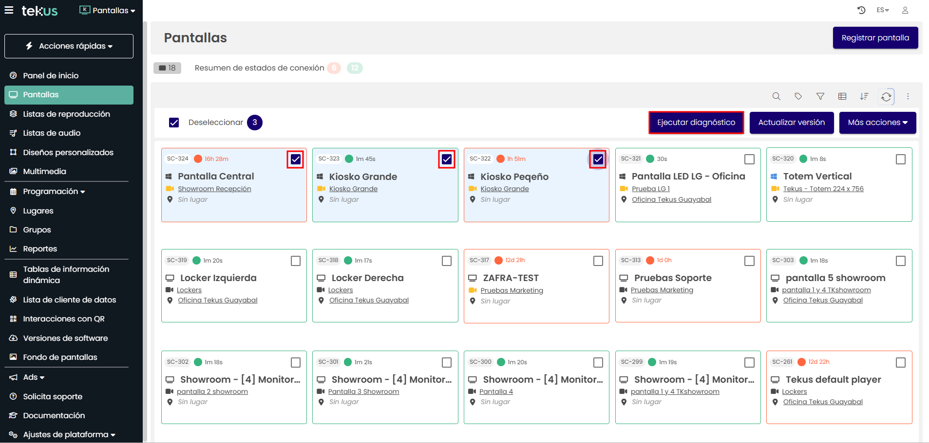Viewport: 929px width, 443px height.
Task: Switch to table view icon
Action: click(842, 96)
